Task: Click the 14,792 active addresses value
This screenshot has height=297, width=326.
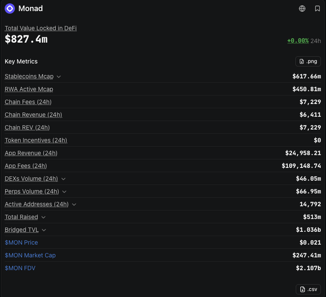Action: tap(310, 204)
